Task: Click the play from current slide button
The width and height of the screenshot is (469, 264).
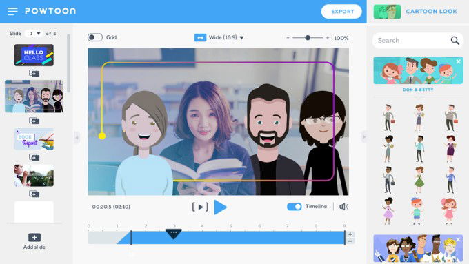Action: pyautogui.click(x=200, y=207)
